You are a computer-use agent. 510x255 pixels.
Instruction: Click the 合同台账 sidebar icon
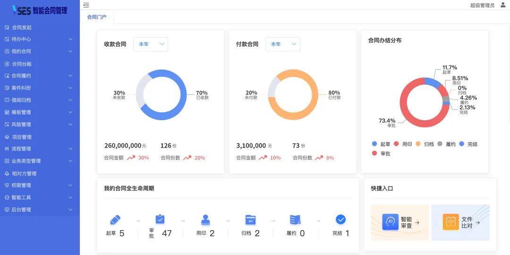[x=7, y=64]
